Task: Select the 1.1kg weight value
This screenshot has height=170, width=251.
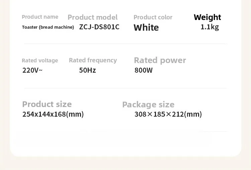Action: point(210,27)
